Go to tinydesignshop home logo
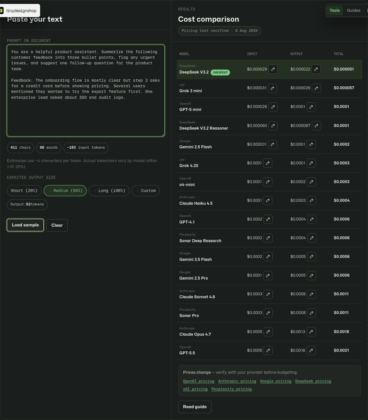The width and height of the screenshot is (368, 420). click(x=19, y=10)
